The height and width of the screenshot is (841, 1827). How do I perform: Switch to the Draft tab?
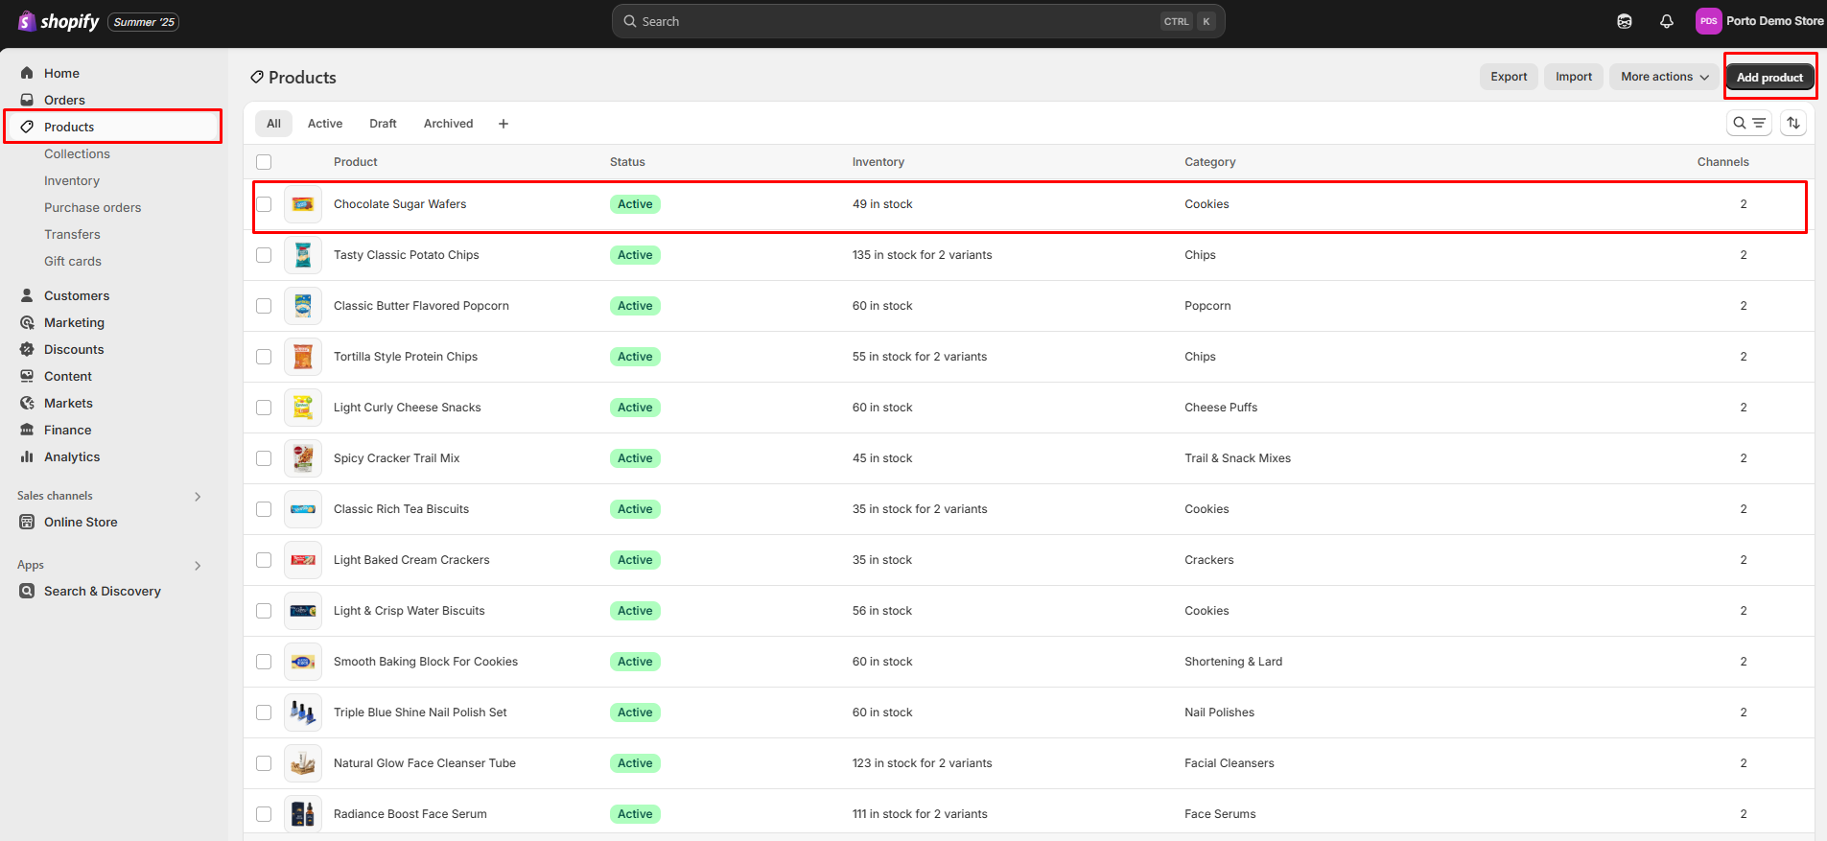point(383,124)
